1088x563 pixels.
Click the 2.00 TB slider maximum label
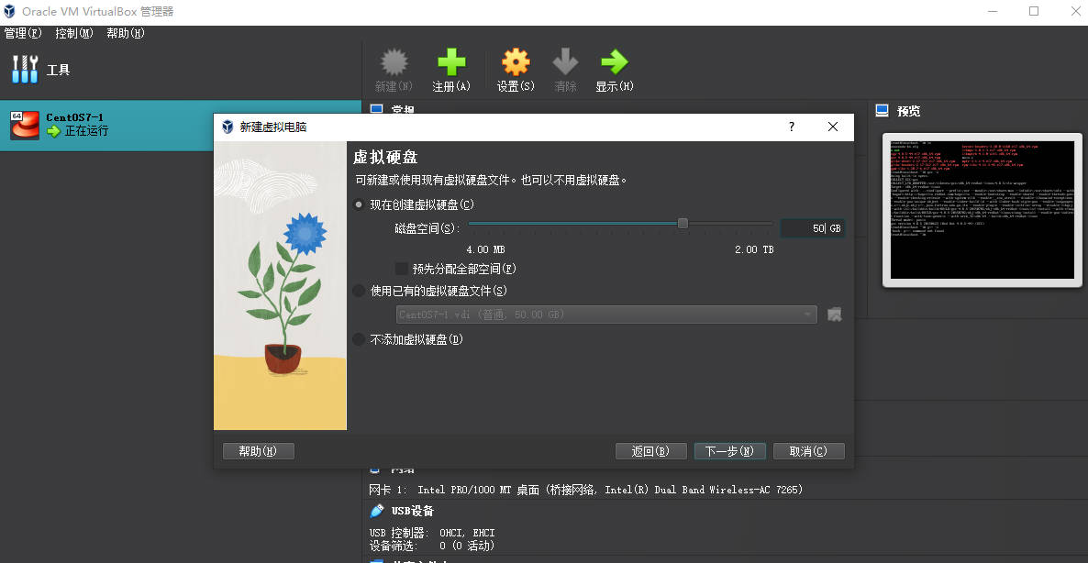point(754,249)
